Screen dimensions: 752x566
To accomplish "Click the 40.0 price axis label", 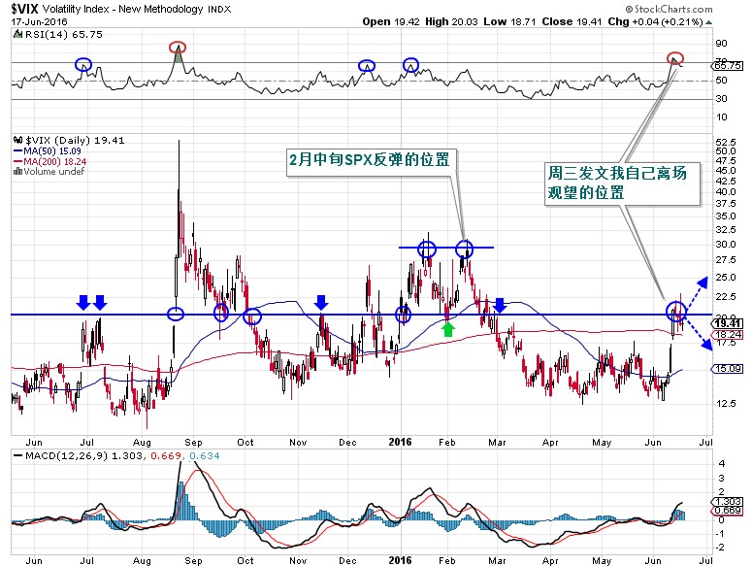I will click(x=726, y=192).
